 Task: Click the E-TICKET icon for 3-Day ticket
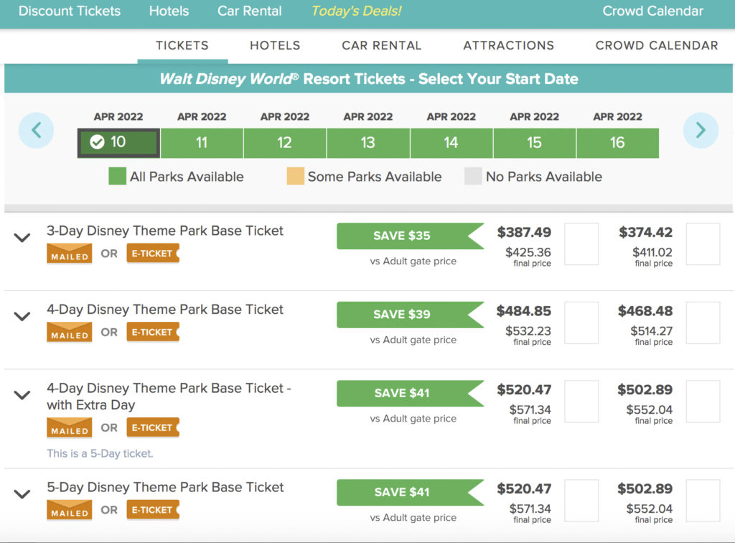click(152, 253)
